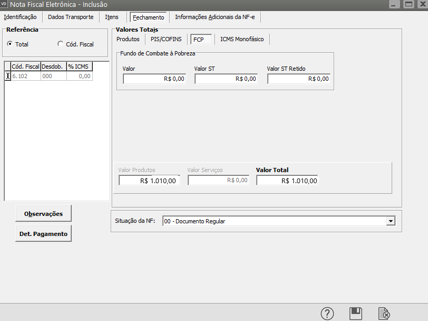Maximize the Nota Fiscal Eletrônica window
428x321 pixels.
click(408, 4)
